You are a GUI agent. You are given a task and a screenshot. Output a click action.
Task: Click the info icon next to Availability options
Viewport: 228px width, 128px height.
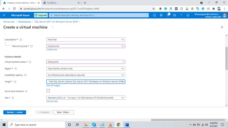coord(25,75)
